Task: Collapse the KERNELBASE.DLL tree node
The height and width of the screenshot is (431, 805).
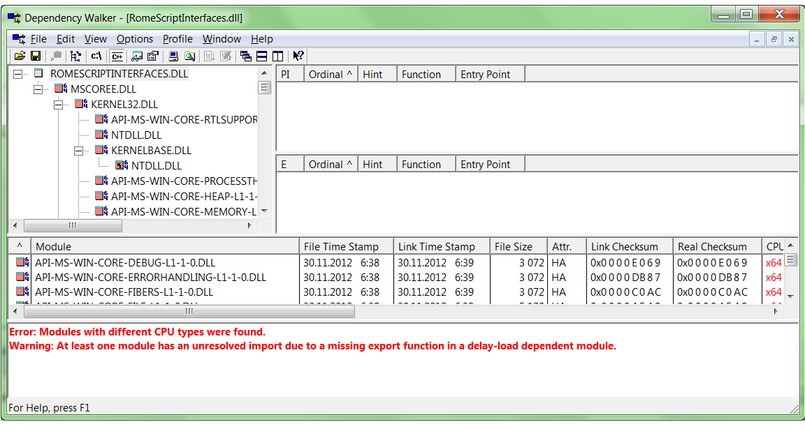Action: click(x=79, y=151)
